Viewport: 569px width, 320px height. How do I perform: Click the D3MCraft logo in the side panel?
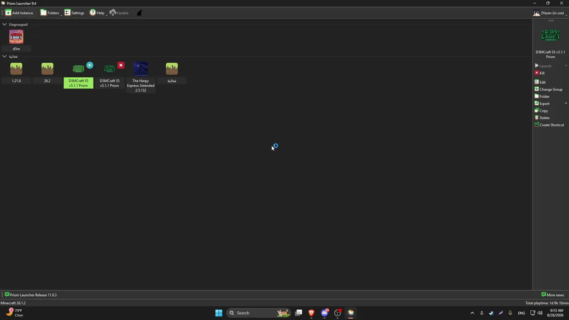click(550, 35)
